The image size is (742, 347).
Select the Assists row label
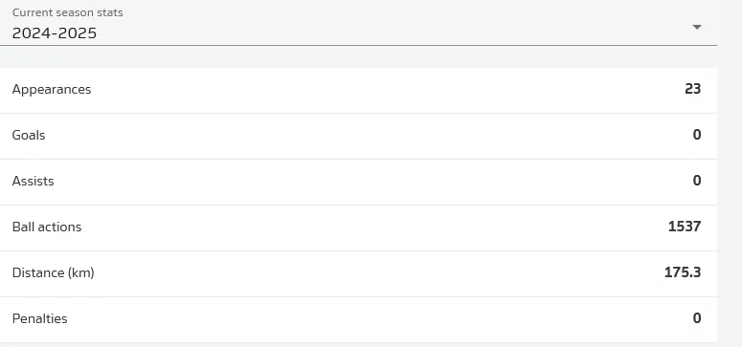pos(34,181)
